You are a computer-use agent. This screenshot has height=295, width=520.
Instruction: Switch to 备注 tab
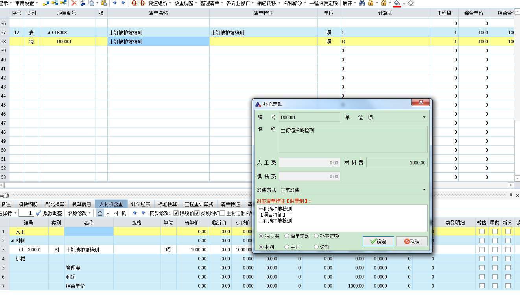tap(6, 204)
